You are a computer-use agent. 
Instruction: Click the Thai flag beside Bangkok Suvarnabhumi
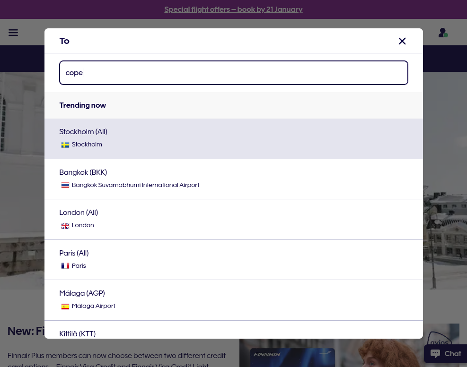click(65, 185)
